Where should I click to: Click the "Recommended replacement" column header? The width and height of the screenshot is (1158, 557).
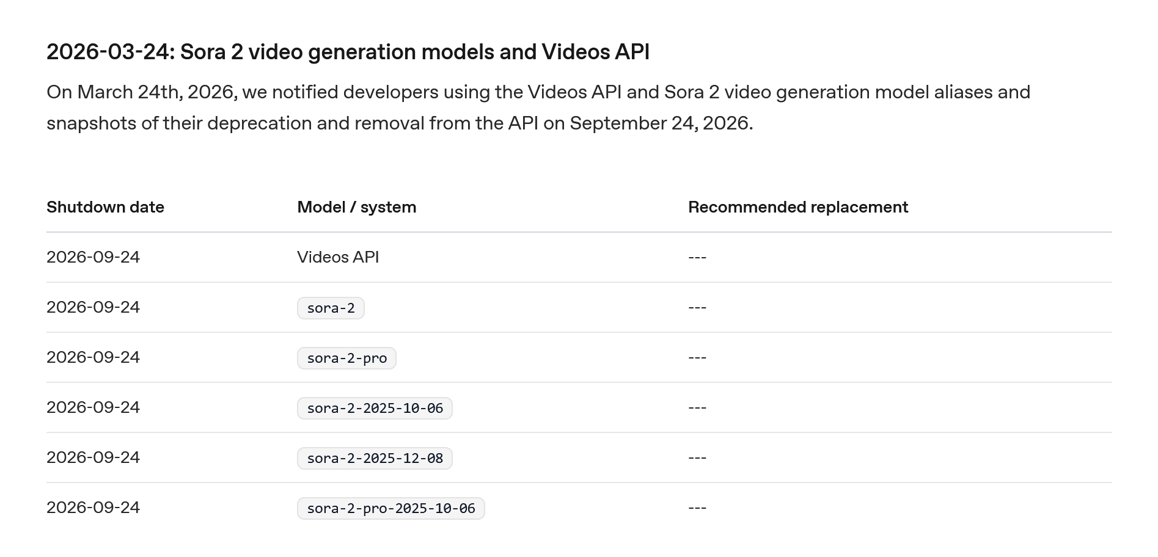[798, 207]
